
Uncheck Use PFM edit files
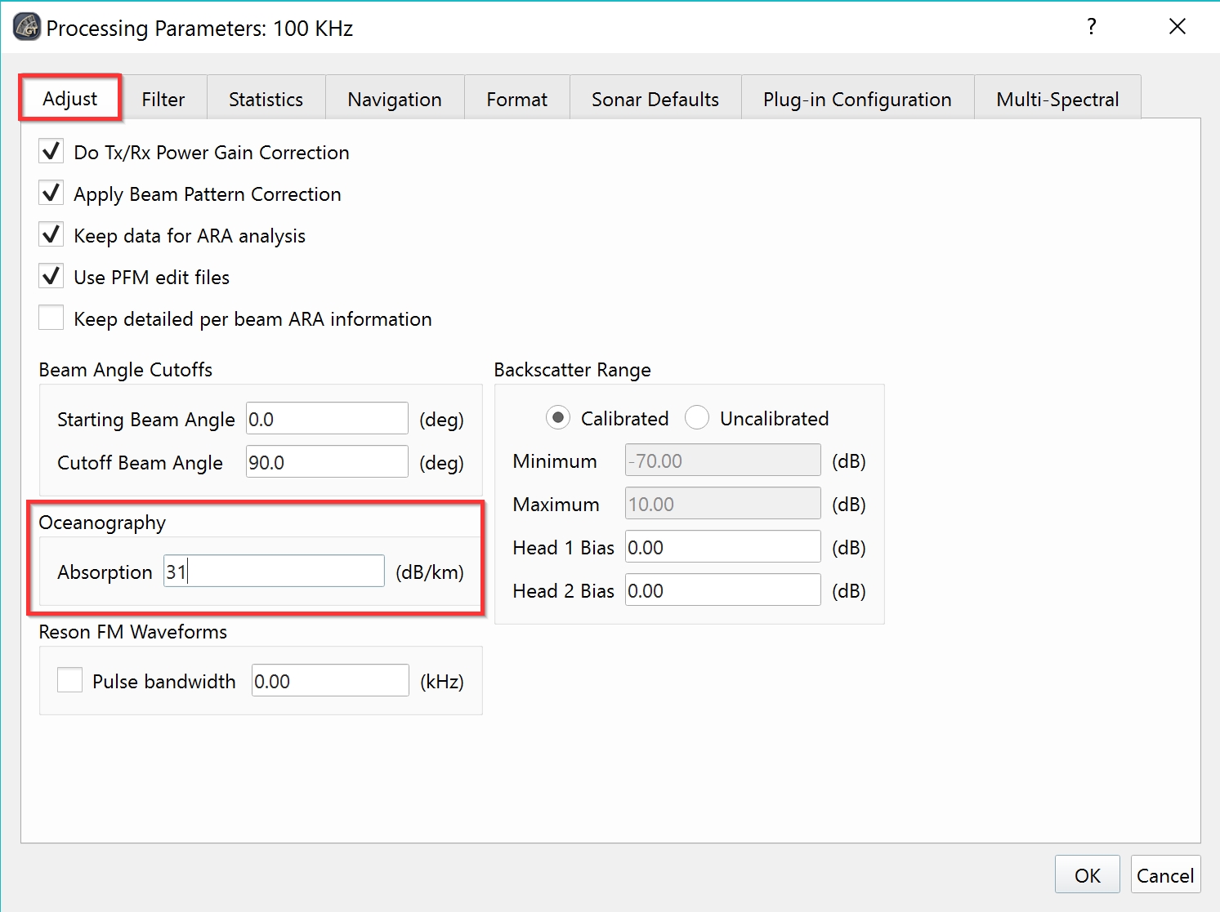pyautogui.click(x=51, y=276)
